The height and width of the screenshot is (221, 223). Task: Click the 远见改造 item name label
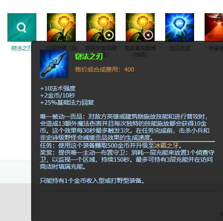(180, 48)
